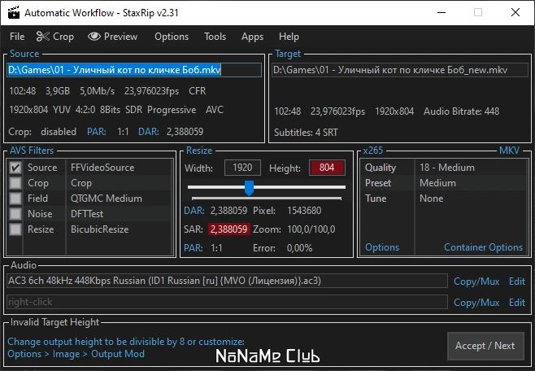This screenshot has width=535, height=371.
Task: Enable the Crop filter checkbox
Action: (x=15, y=183)
